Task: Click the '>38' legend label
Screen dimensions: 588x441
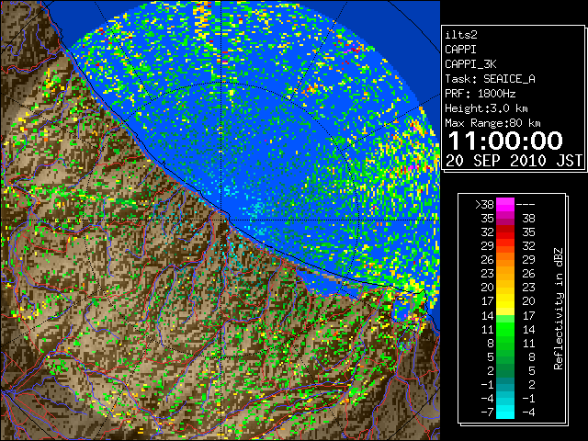Action: (484, 205)
